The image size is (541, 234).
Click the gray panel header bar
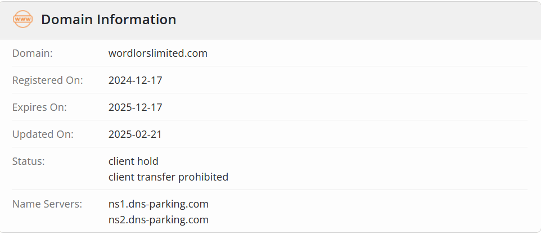coord(270,20)
